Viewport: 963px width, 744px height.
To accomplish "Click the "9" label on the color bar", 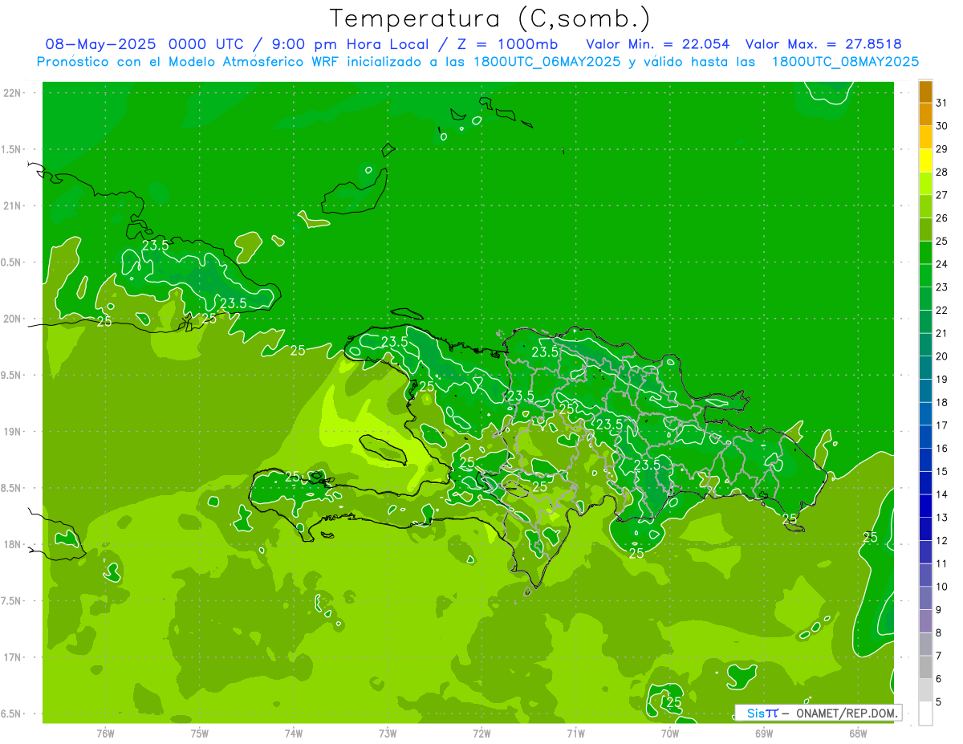I will [939, 610].
